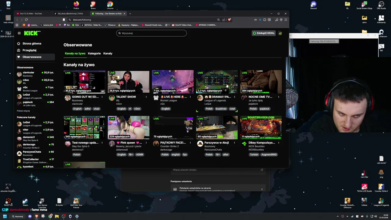
Task: Open the PIĄTKOWY FACEIT darkocsgo thumbnail
Action: tap(173, 127)
